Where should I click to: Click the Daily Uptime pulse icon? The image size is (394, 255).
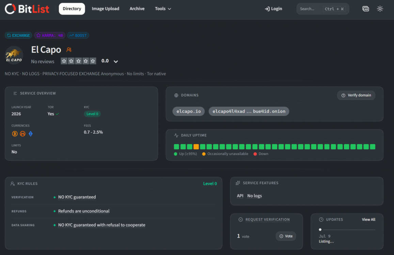tap(176, 135)
